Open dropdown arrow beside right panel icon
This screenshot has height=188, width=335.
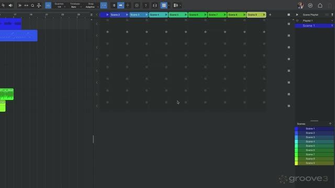(180, 6)
